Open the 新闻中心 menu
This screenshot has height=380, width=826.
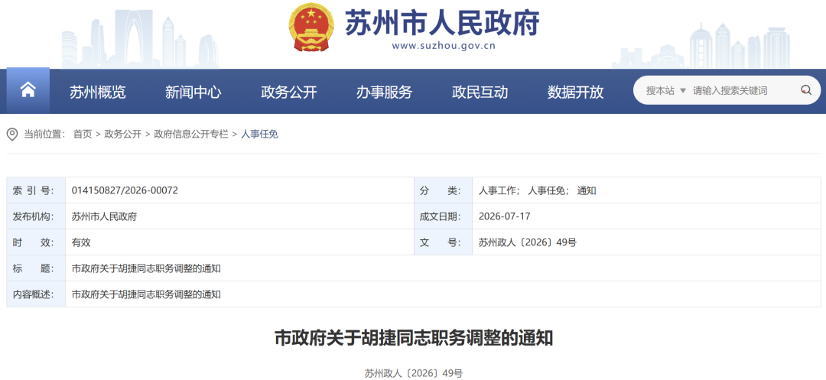point(193,92)
